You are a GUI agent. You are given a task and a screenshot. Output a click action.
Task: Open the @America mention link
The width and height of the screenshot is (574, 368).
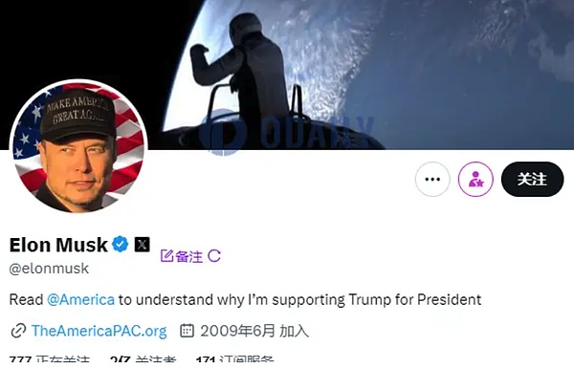(x=81, y=299)
